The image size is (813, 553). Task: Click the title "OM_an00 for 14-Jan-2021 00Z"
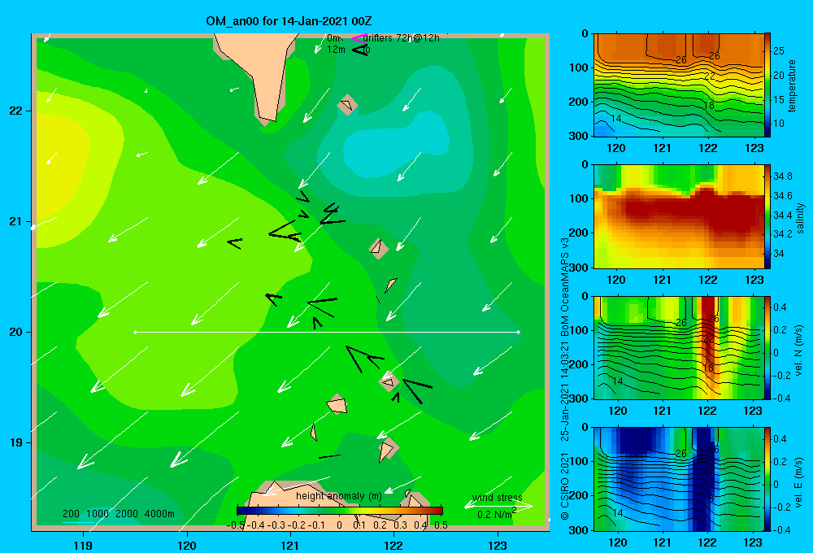point(289,21)
